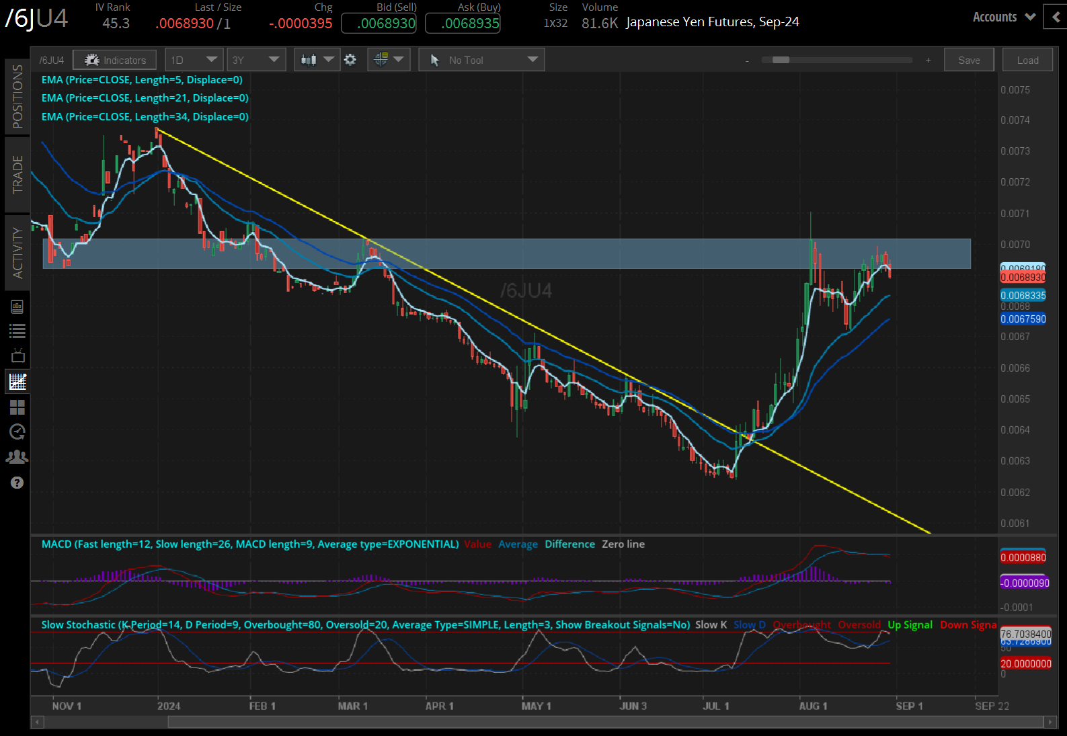Switch to the TRADE side tab
Image resolution: width=1067 pixels, height=736 pixels.
(17, 175)
